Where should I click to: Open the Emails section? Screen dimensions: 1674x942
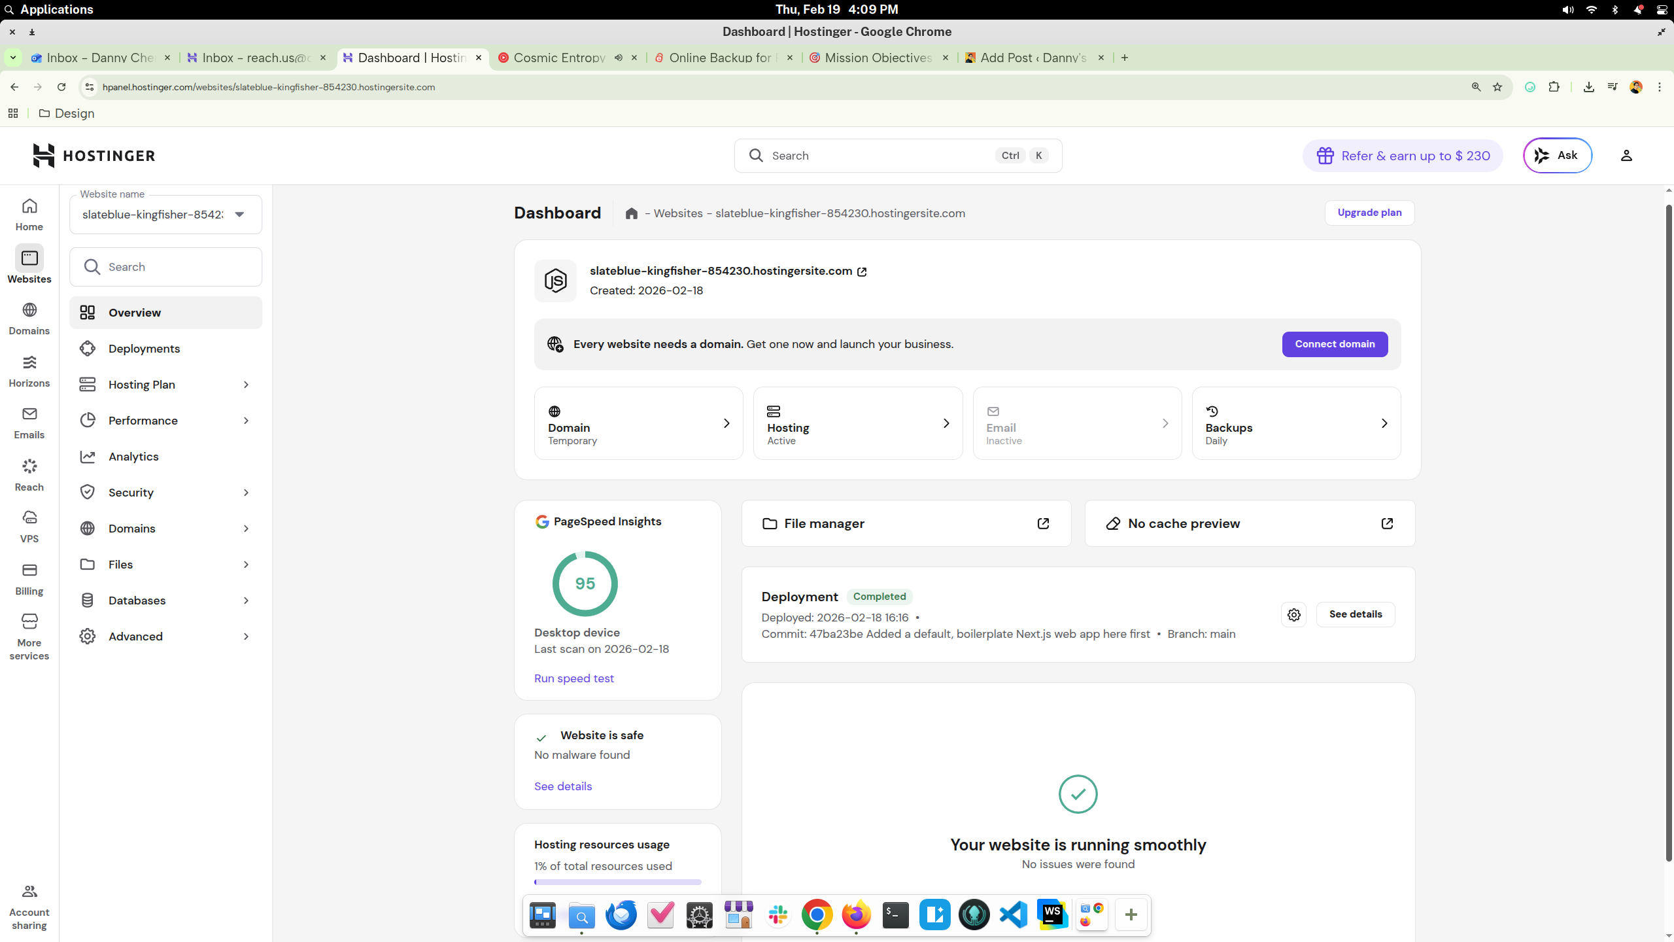click(x=29, y=422)
